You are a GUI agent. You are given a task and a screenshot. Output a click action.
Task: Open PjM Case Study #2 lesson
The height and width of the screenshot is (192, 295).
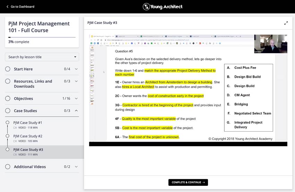(28, 136)
